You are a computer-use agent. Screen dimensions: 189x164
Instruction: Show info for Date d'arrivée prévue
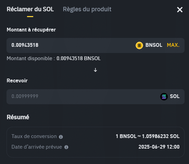(66, 147)
